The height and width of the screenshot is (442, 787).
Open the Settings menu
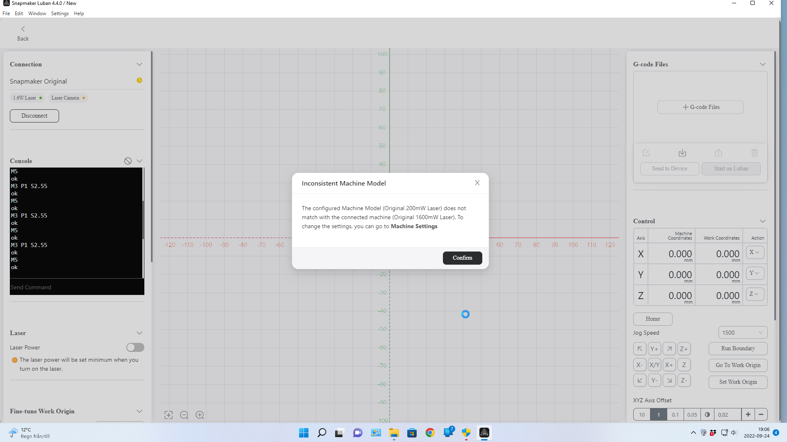click(x=60, y=14)
